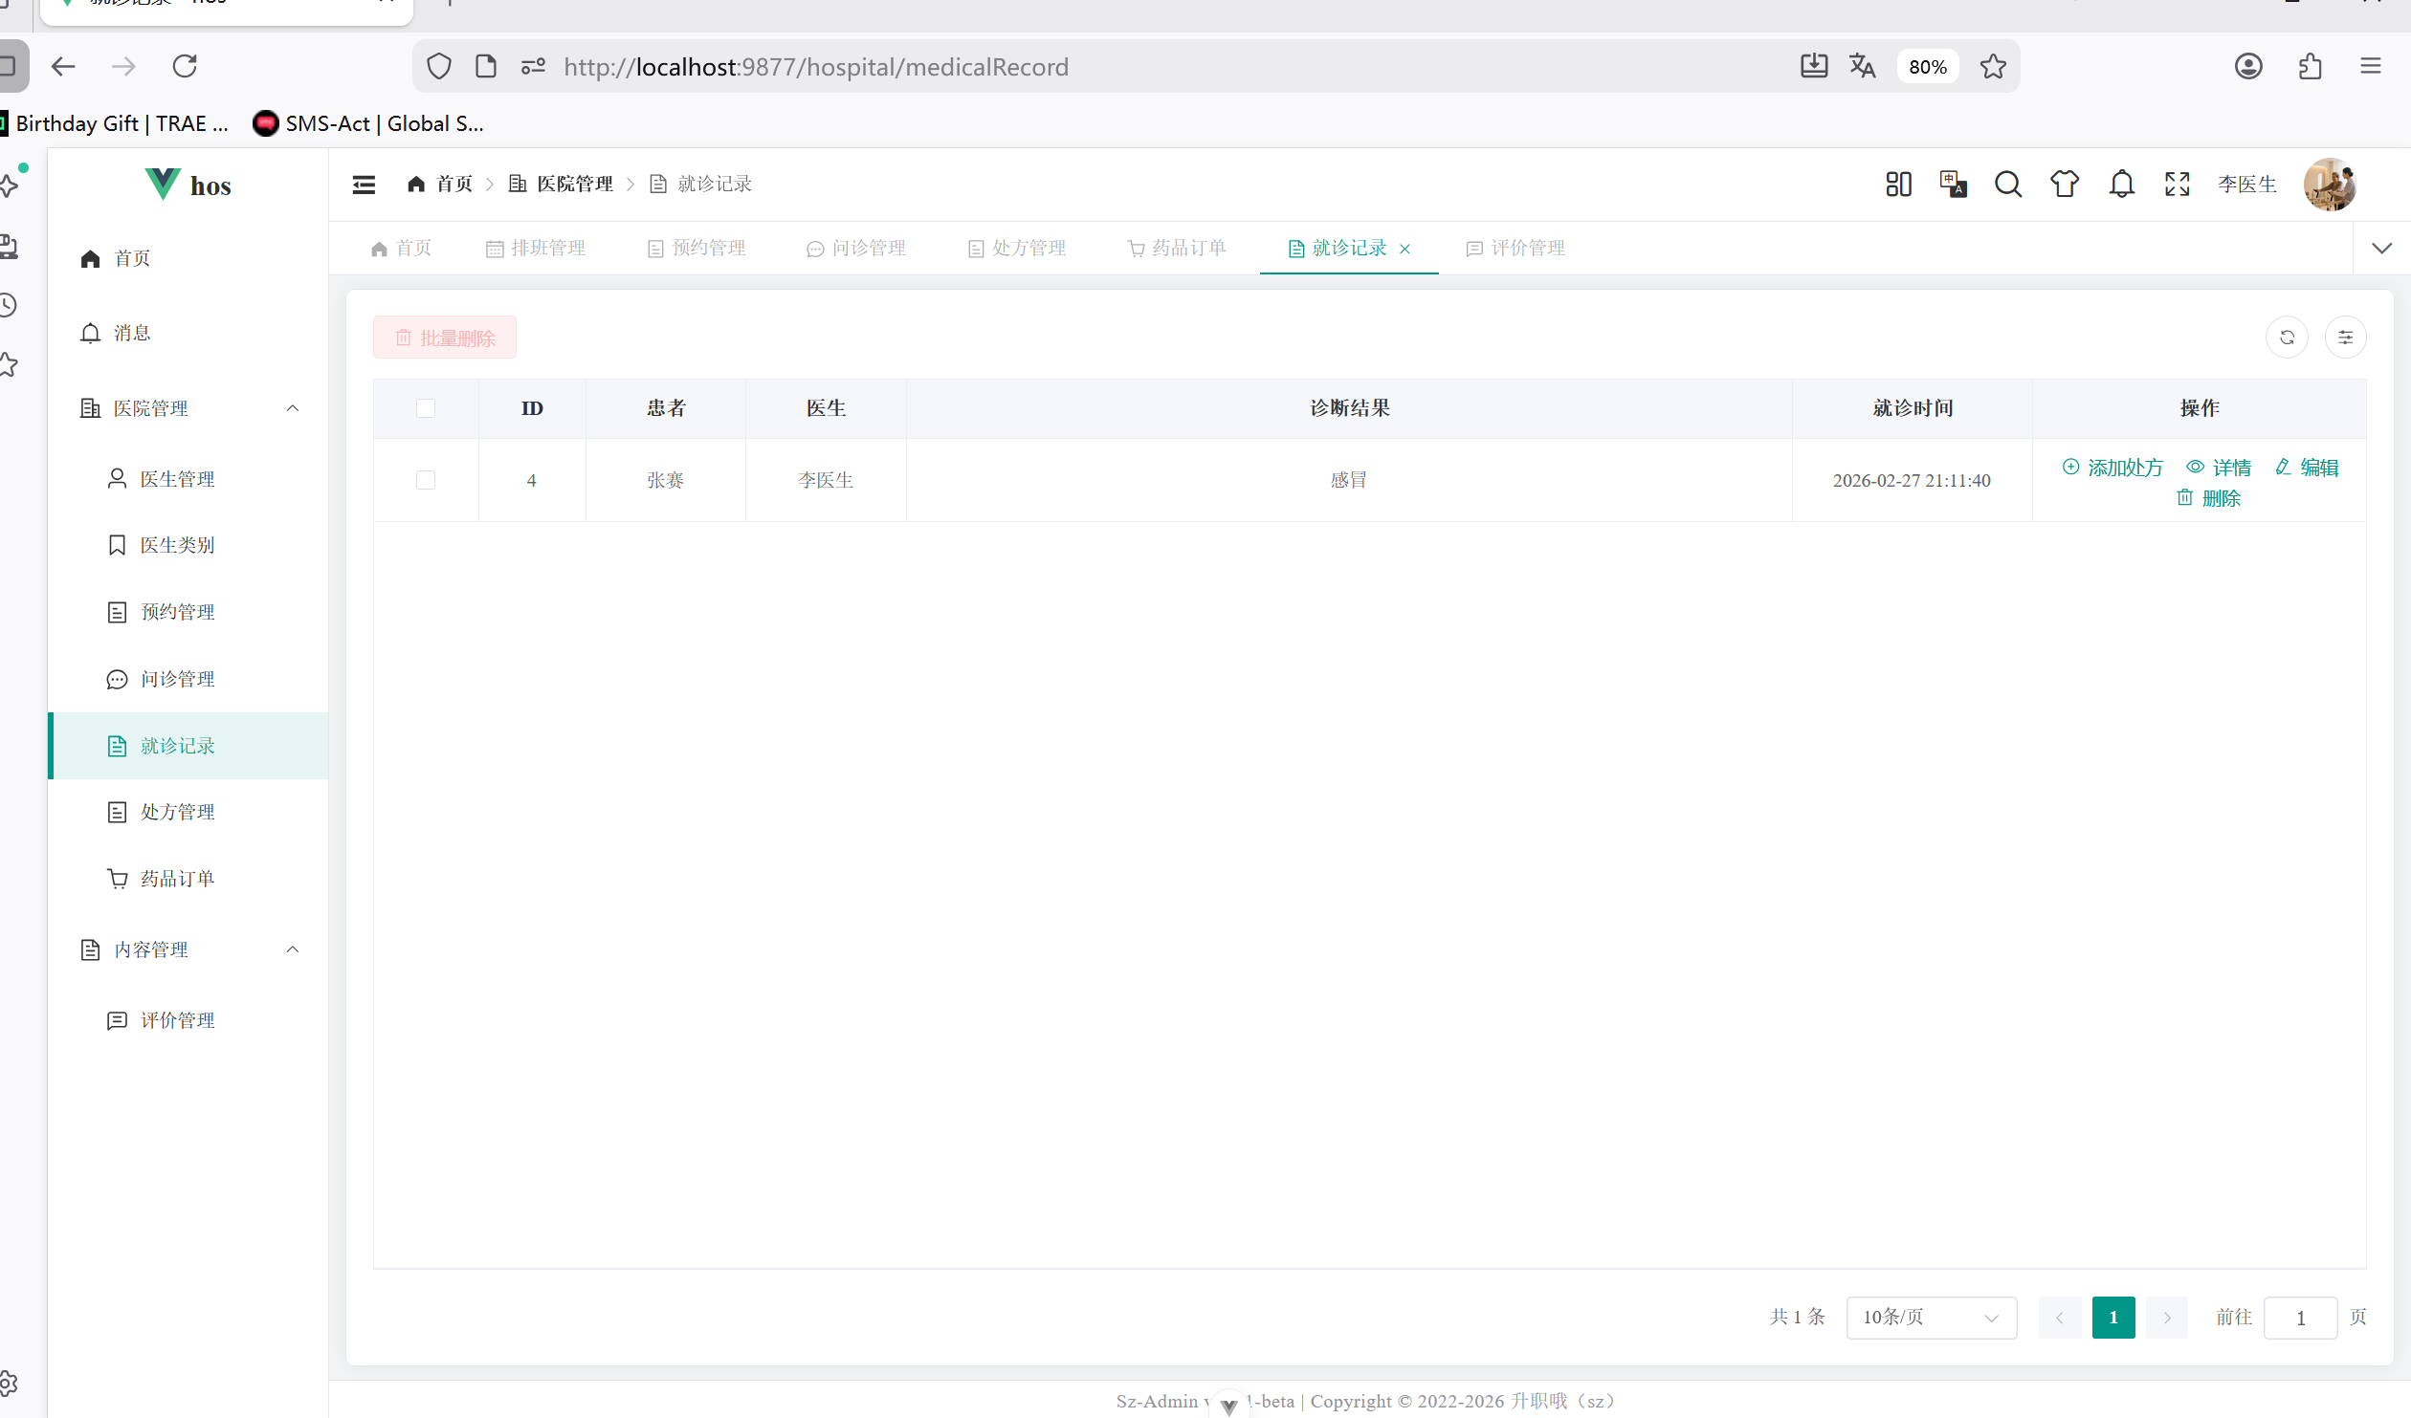Screen dimensions: 2411x1418
Task: Click the browser bookmark star icon
Action: (x=1993, y=67)
